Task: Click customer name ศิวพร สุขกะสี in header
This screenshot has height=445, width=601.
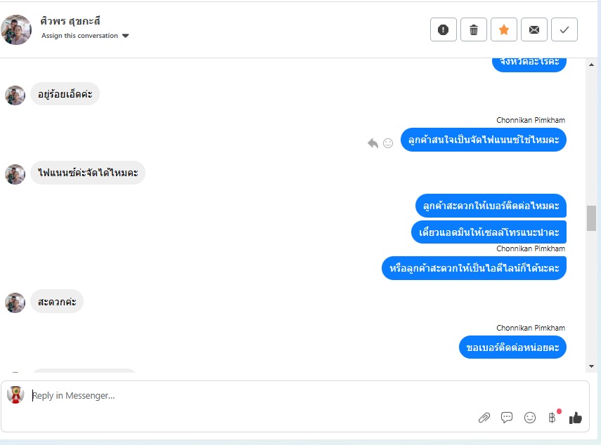Action: pos(70,21)
